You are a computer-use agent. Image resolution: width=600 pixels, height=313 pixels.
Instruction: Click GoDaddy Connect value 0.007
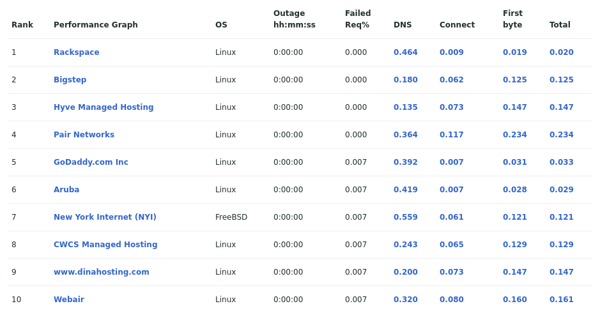[452, 162]
